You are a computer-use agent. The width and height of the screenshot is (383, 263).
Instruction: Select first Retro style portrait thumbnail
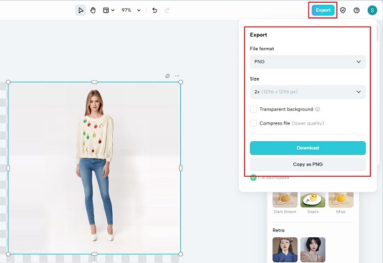[x=285, y=250]
